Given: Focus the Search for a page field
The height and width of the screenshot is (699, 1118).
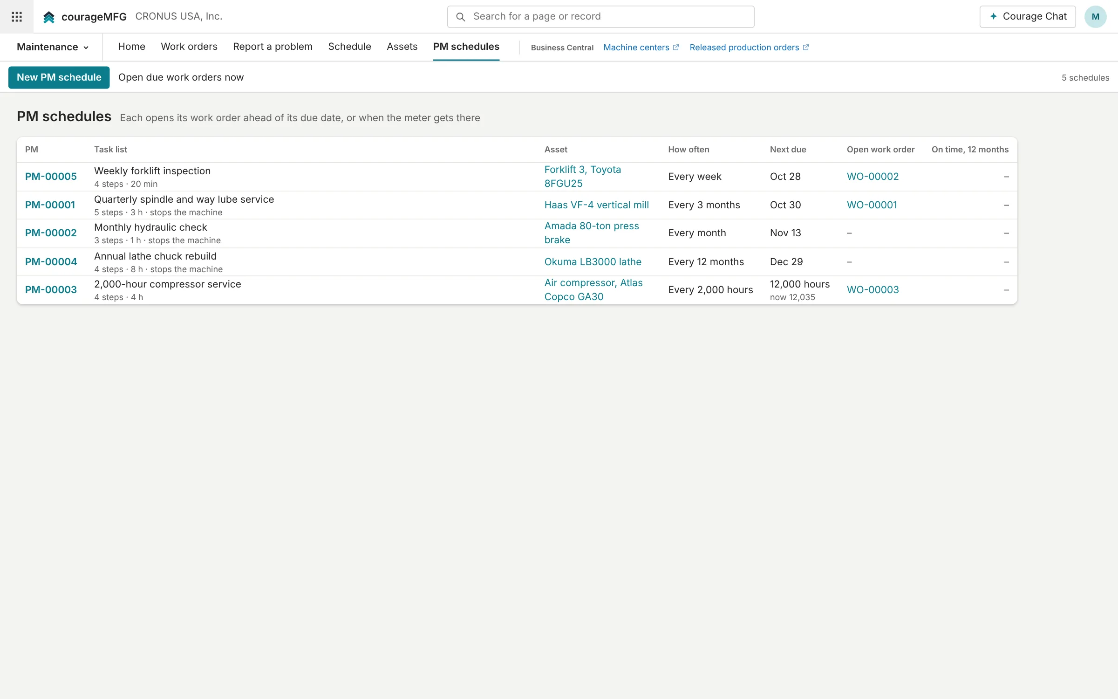Looking at the screenshot, I should point(600,17).
